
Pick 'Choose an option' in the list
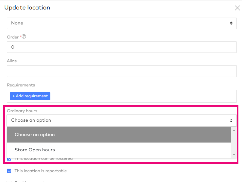pyautogui.click(x=35, y=135)
